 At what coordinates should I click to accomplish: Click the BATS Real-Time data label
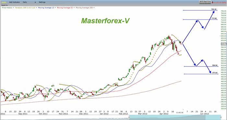click(205, 1)
